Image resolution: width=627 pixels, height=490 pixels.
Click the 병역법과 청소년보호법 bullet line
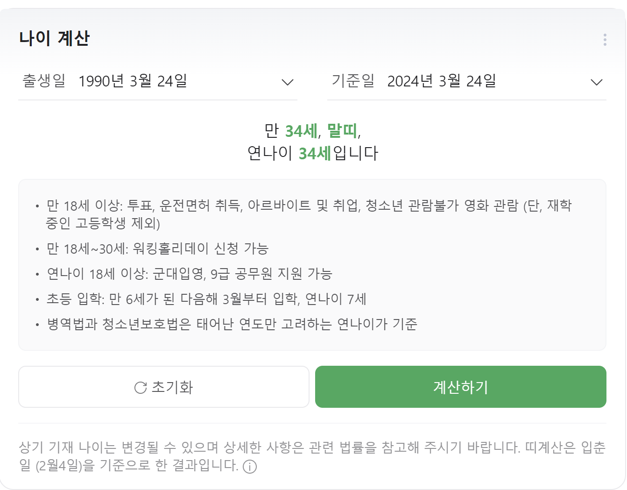232,324
